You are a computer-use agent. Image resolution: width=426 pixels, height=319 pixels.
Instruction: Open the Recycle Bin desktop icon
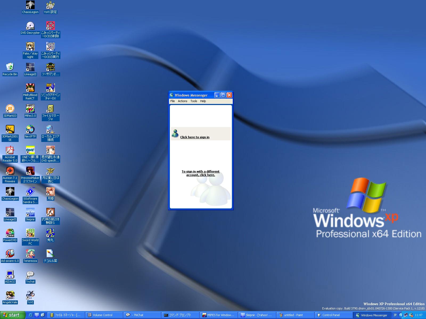coord(10,68)
